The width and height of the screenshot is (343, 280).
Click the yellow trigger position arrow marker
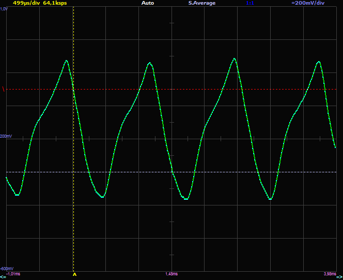click(x=74, y=275)
